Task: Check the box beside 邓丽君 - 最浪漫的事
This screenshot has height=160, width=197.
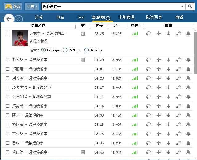Action: (7, 69)
